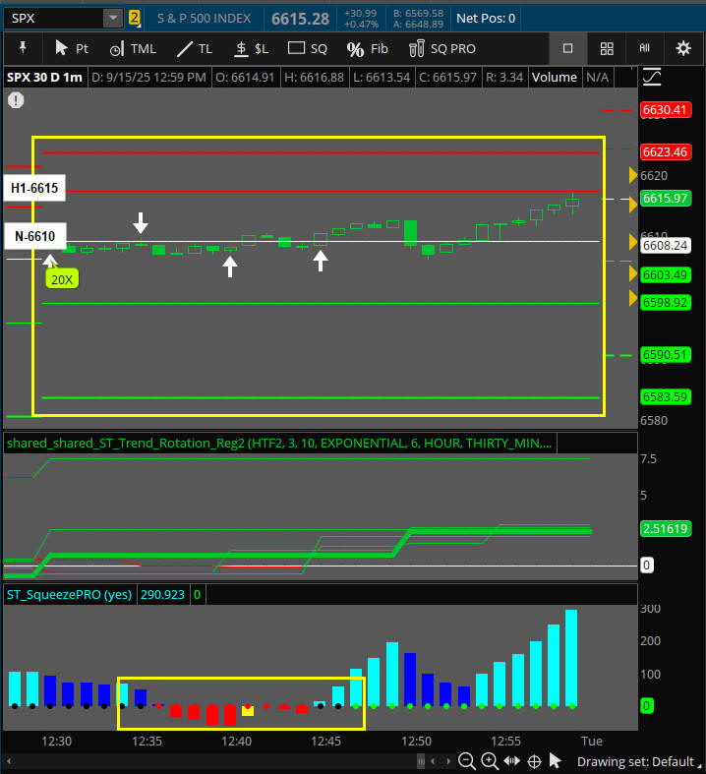Pin the drawing toolbar

[x=23, y=48]
